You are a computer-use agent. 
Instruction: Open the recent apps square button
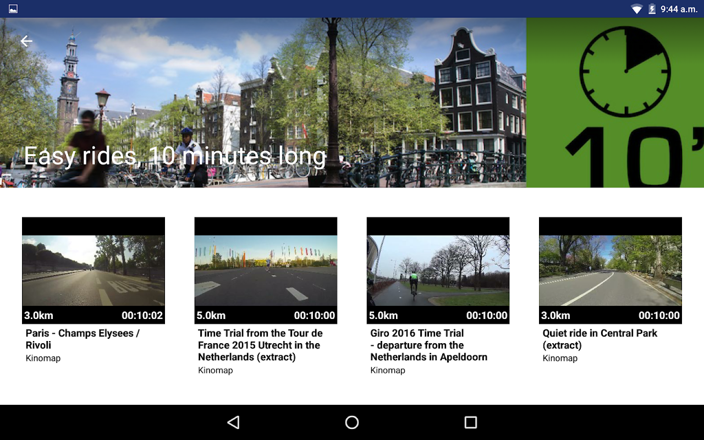click(471, 422)
